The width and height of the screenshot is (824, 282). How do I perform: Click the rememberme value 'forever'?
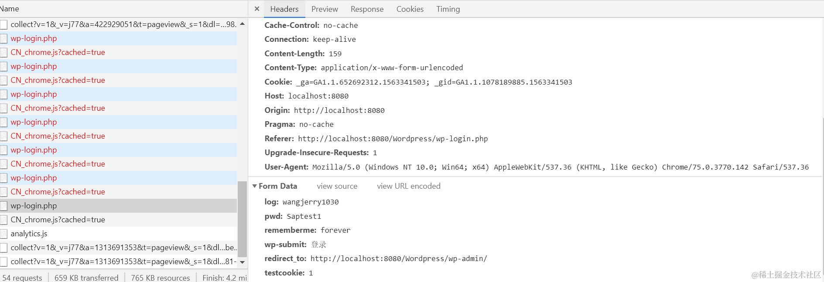[335, 230]
